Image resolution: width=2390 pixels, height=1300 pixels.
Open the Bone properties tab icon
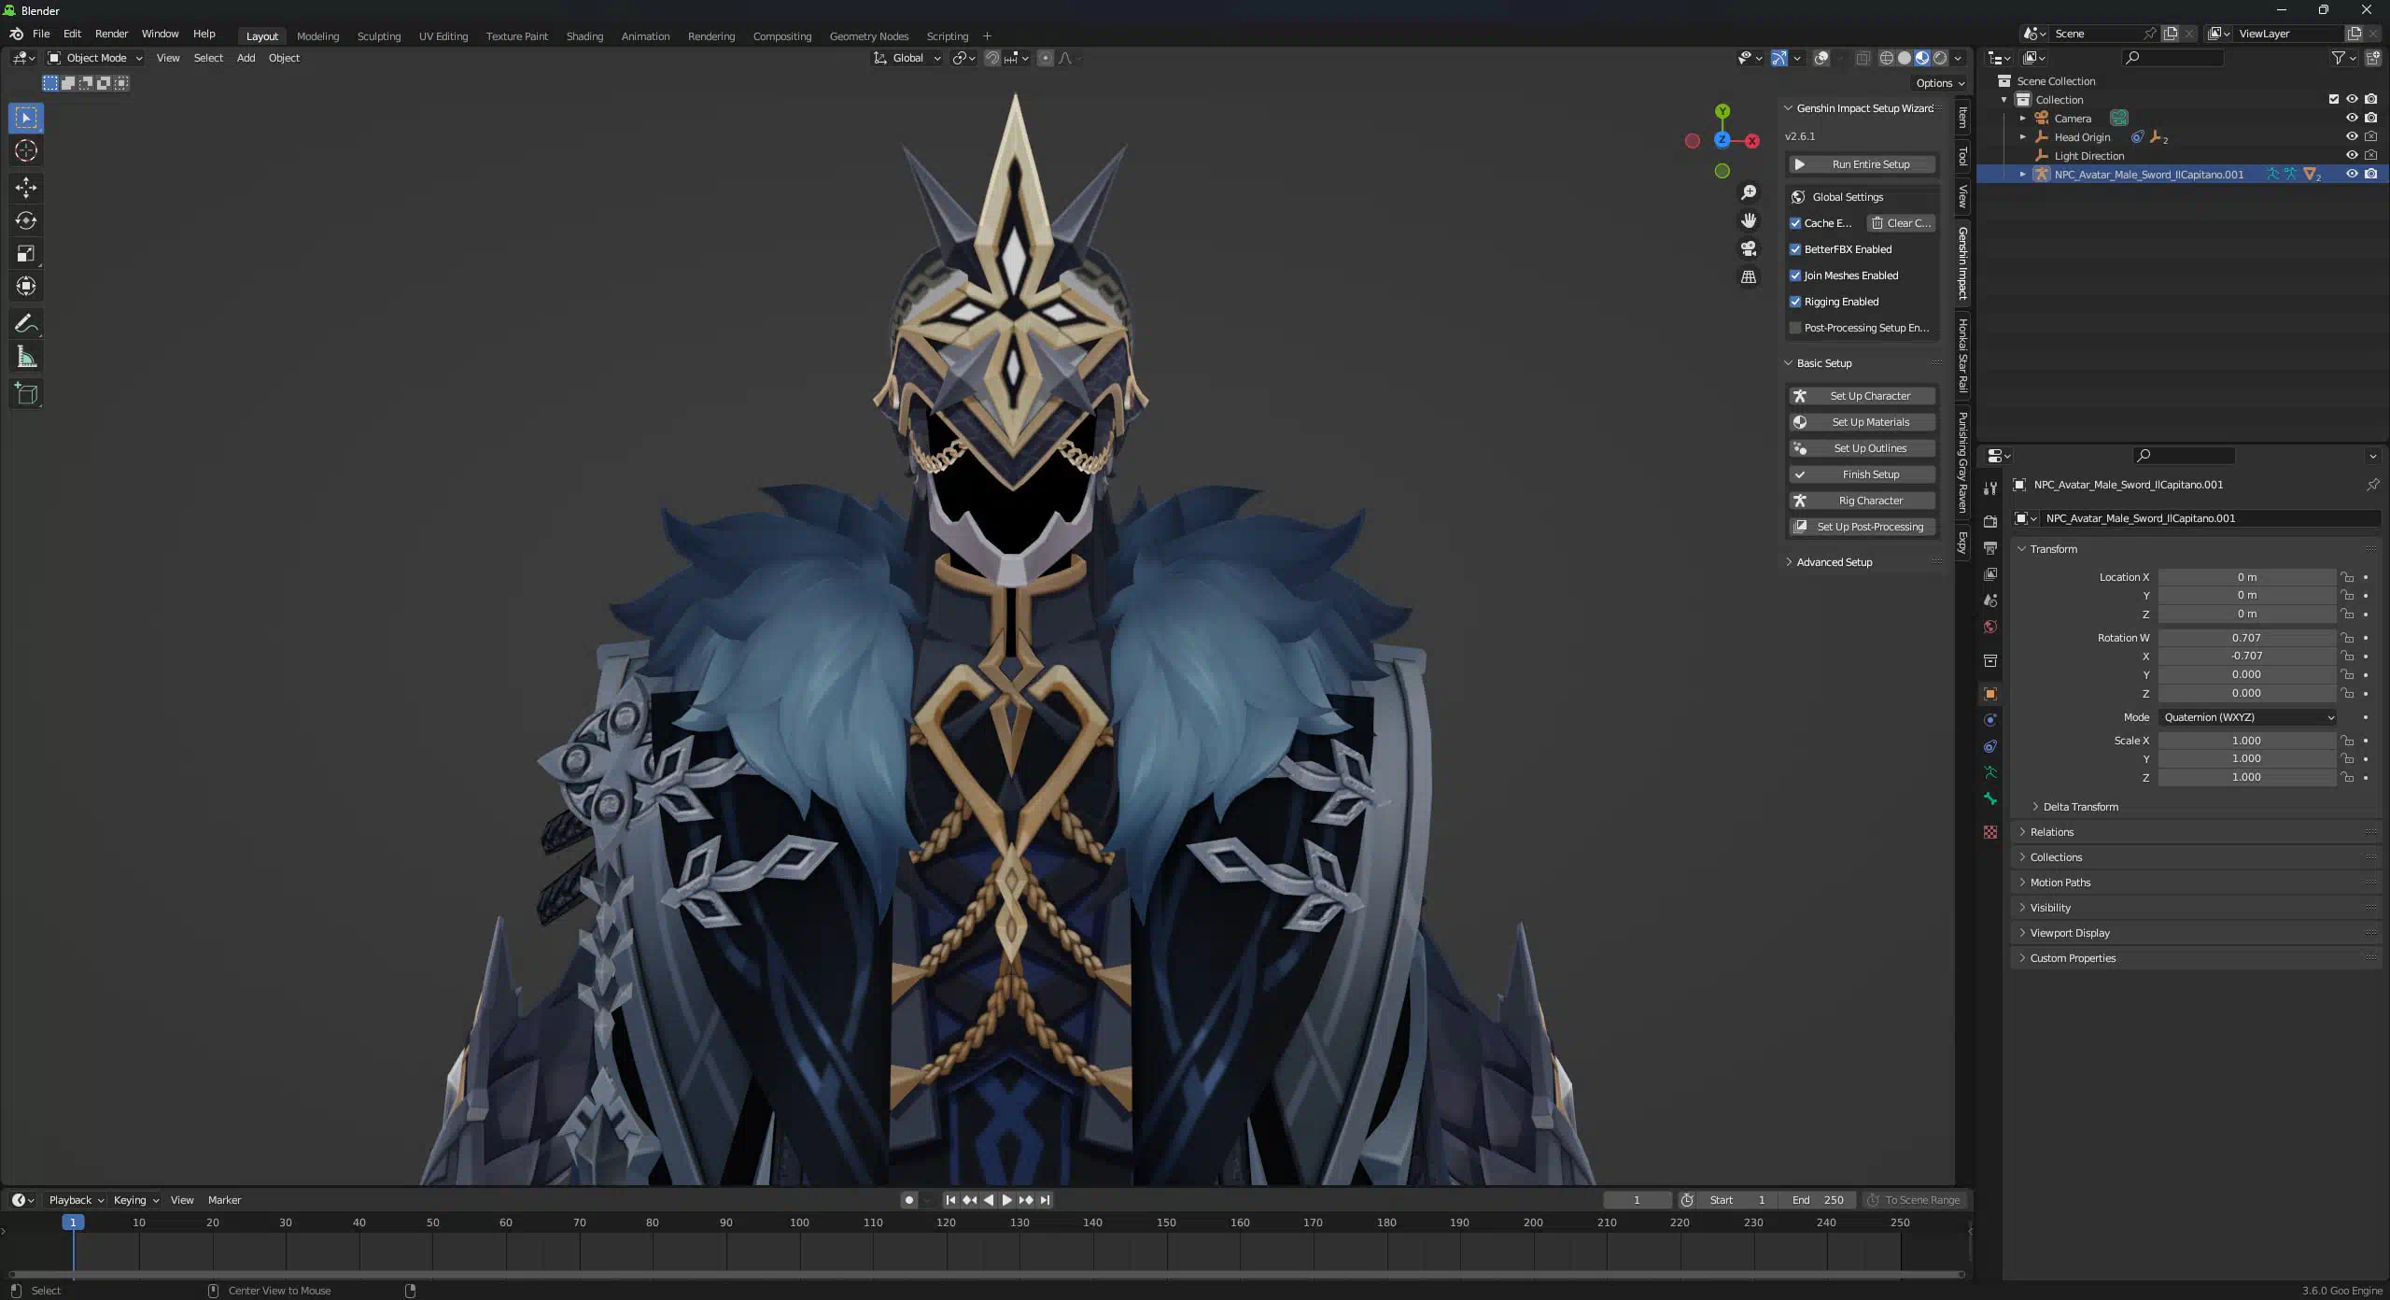coord(1990,798)
